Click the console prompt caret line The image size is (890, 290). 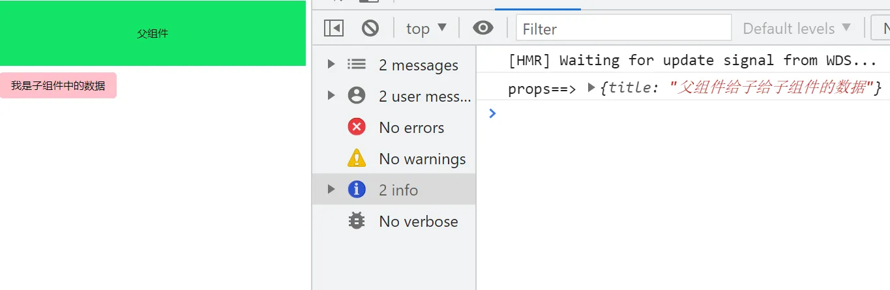683,113
